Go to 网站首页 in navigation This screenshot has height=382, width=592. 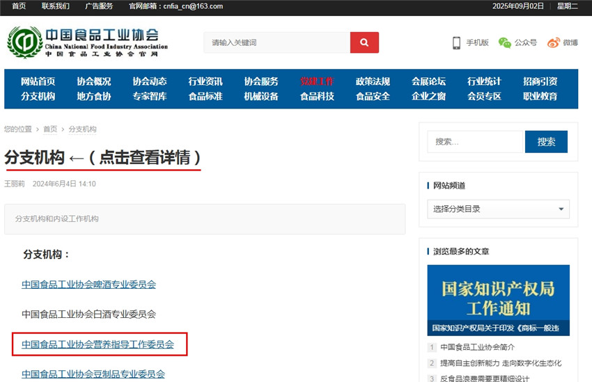(38, 81)
